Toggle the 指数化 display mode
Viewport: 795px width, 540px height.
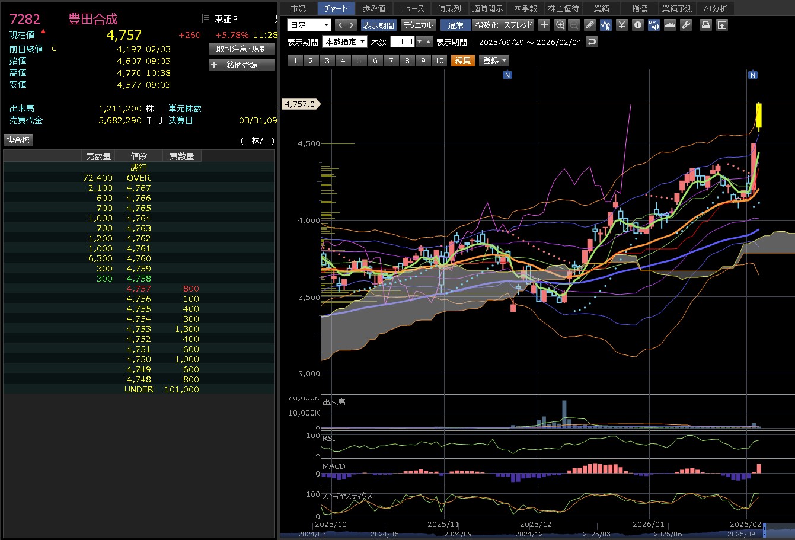tap(487, 25)
